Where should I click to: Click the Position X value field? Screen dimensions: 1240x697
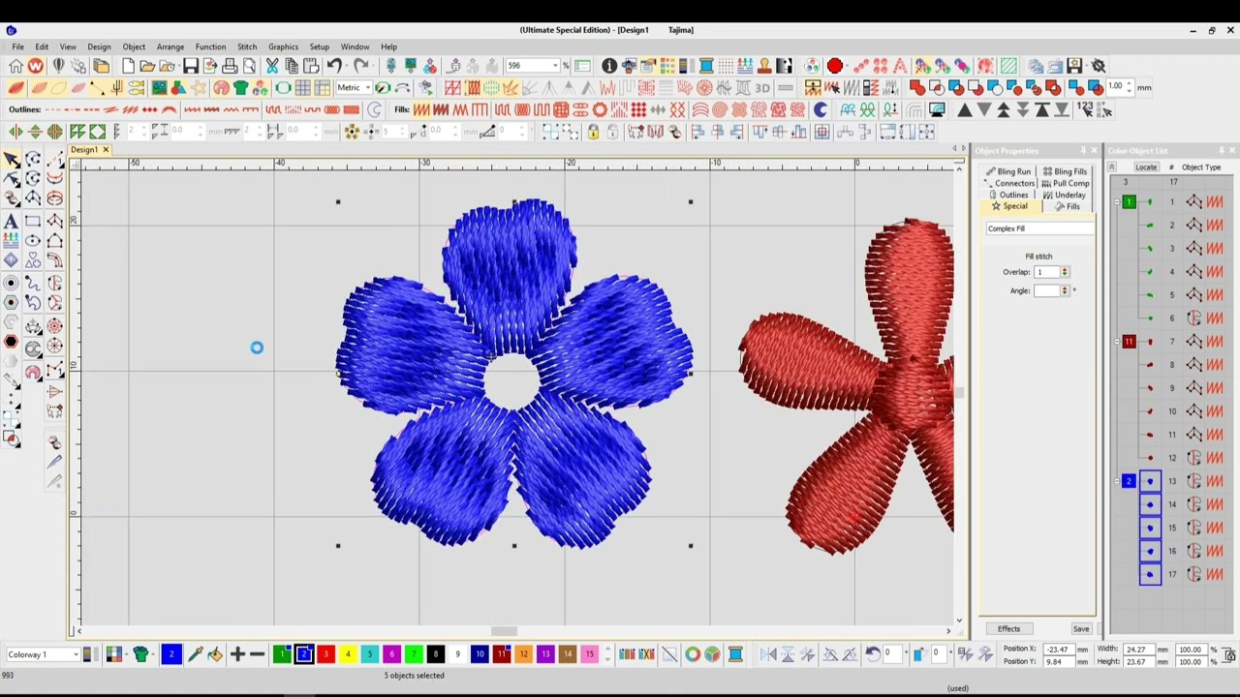pyautogui.click(x=1058, y=650)
